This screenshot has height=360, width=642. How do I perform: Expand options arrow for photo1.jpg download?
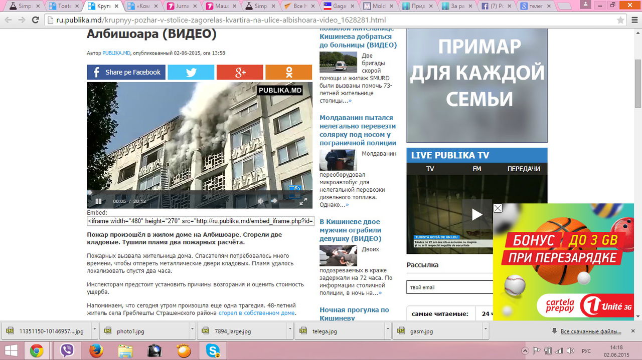(x=192, y=331)
